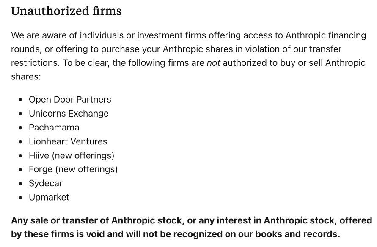The image size is (377, 247).
Task: Click the Sydecar list item
Action: (x=46, y=183)
